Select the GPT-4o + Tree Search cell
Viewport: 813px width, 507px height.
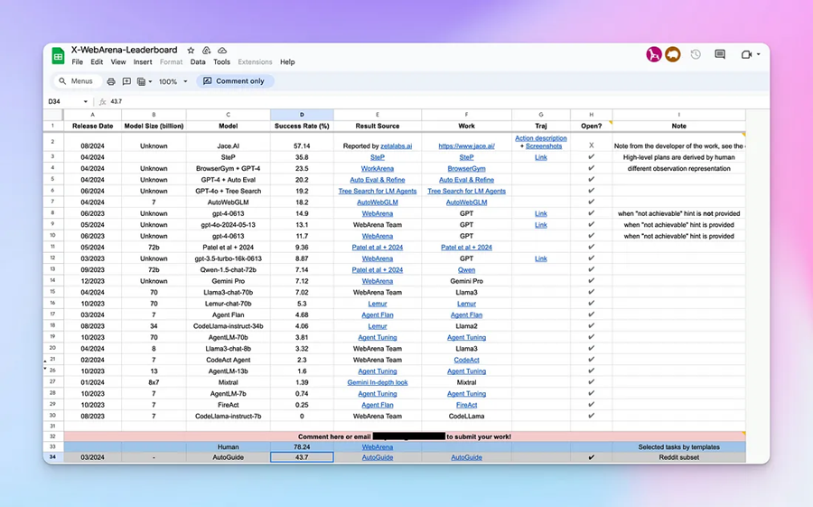pos(229,191)
